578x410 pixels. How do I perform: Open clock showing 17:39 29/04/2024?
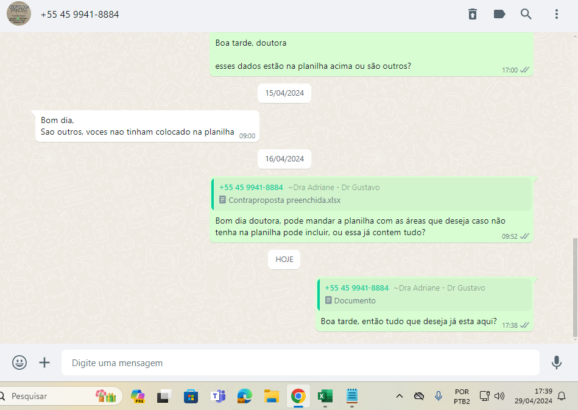(534, 396)
